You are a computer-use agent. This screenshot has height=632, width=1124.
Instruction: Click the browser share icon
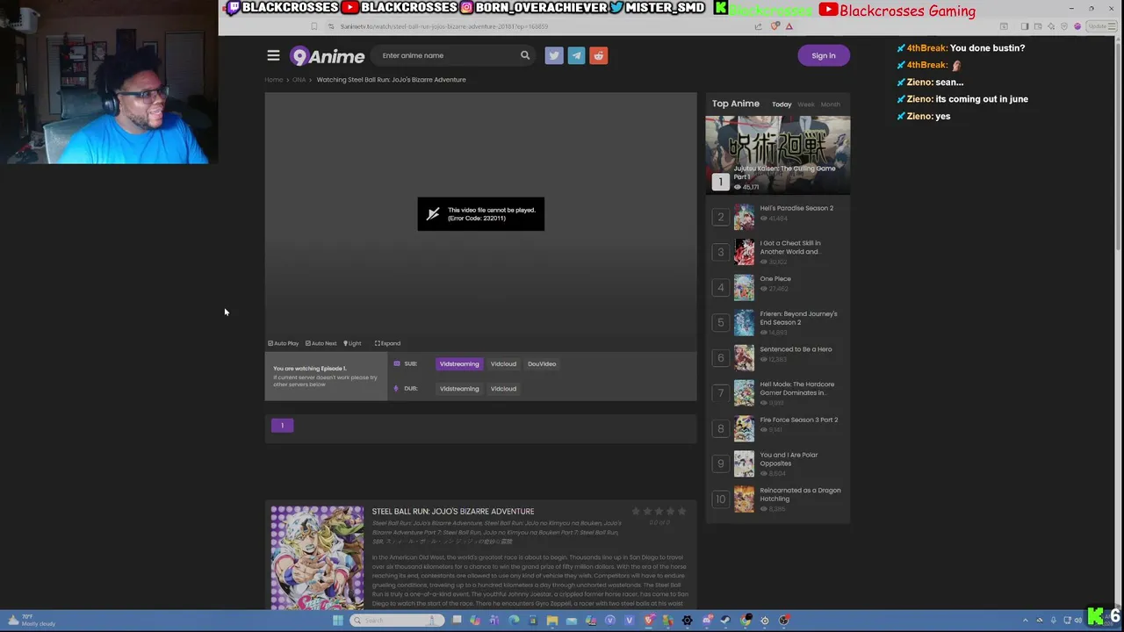click(758, 26)
